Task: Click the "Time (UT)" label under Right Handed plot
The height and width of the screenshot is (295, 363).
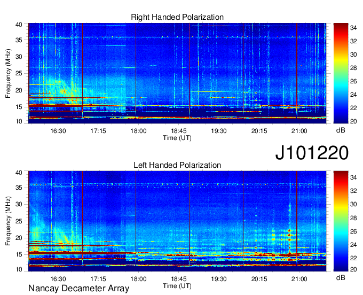Action: (x=177, y=138)
